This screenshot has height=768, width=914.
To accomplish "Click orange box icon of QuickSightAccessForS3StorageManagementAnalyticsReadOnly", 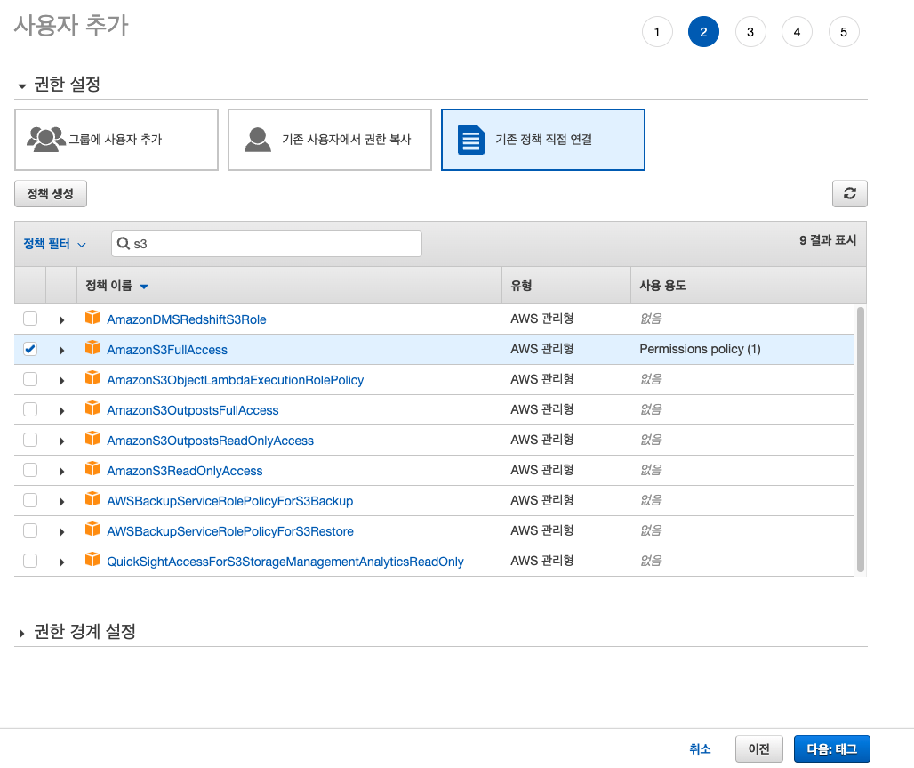I will pos(92,559).
